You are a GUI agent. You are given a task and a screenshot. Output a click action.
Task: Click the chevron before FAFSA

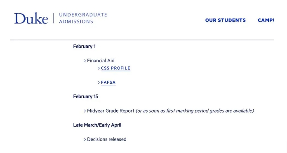pos(99,82)
